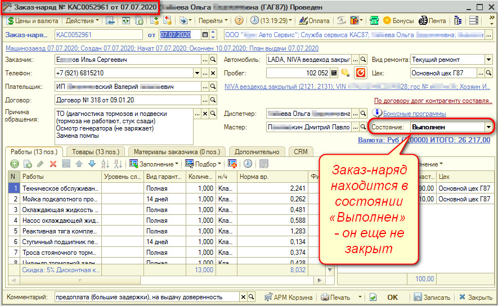
Task: Expand the Вид ремонта dropdown
Action: [x=489, y=60]
